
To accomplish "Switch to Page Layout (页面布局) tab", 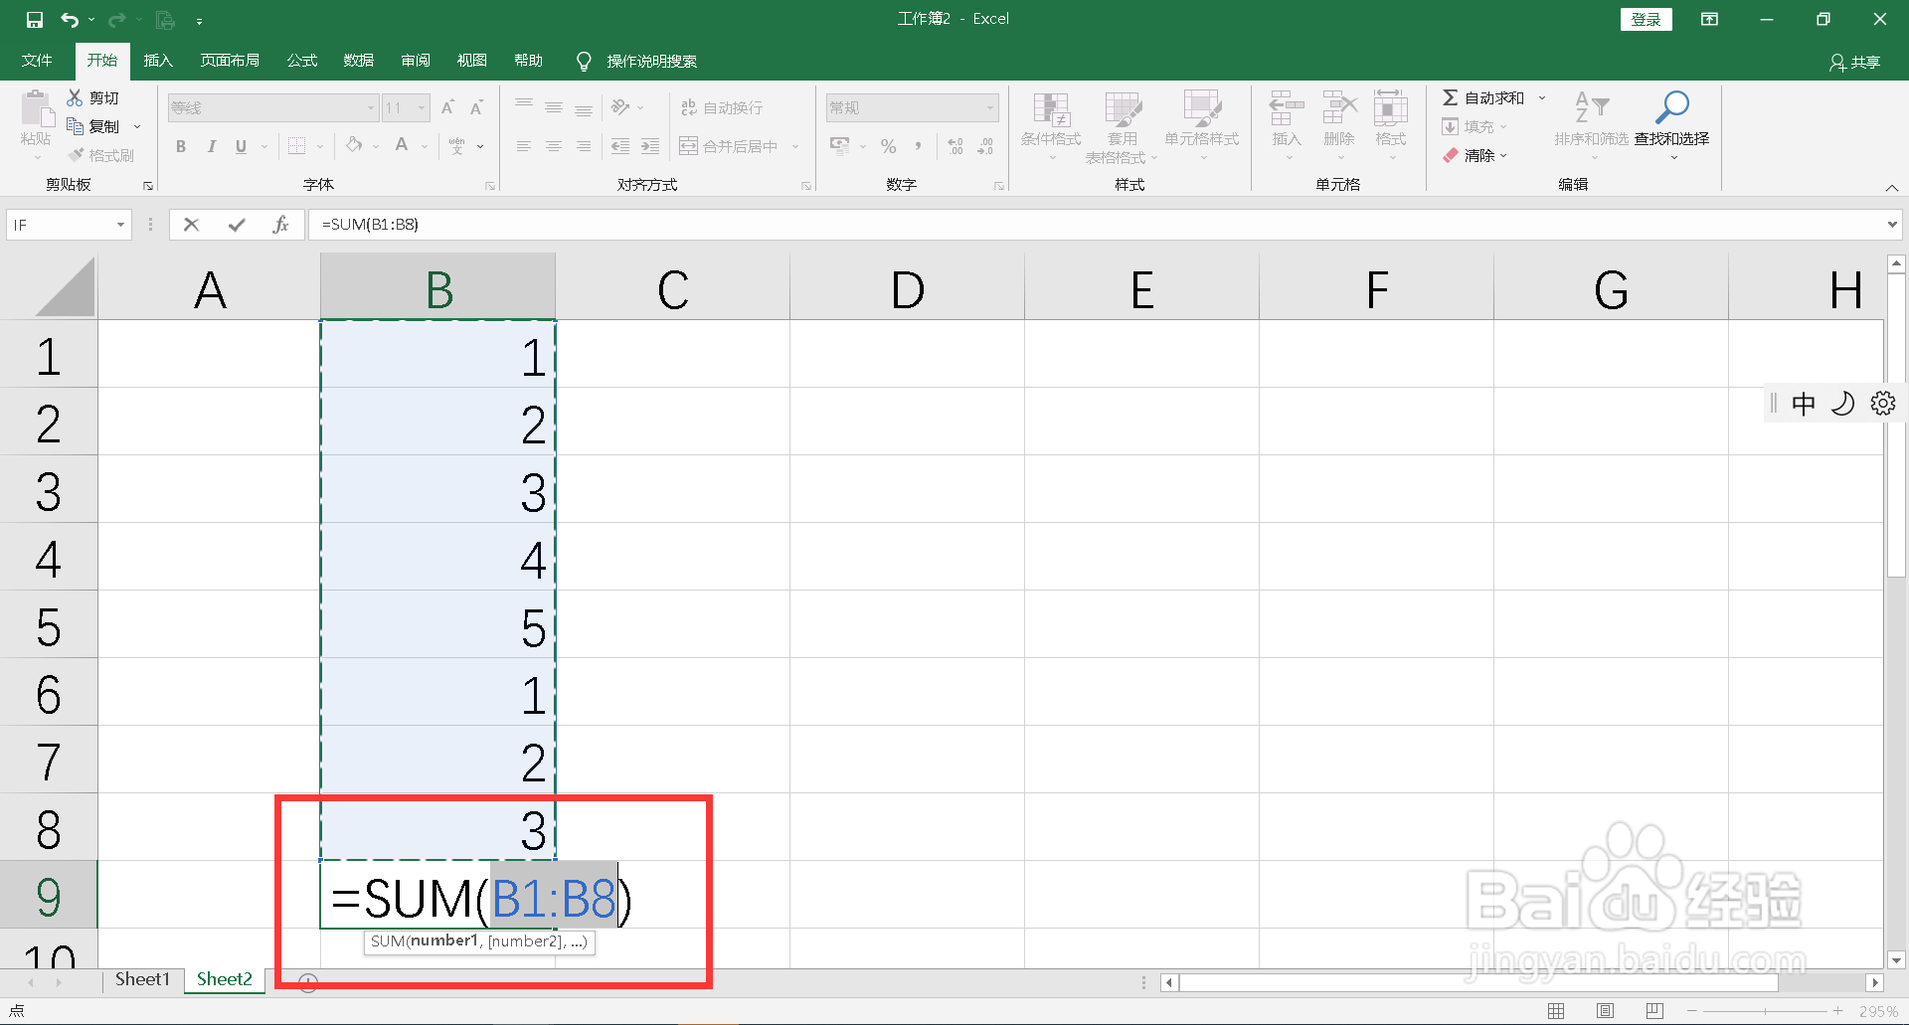I will click(x=230, y=61).
